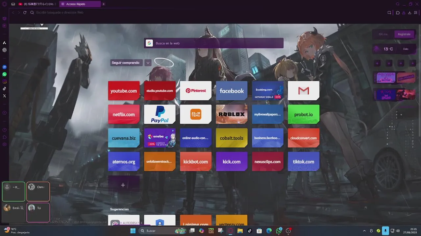The width and height of the screenshot is (421, 236).
Task: Select the Osm participant tile in call overlay
Action: click(38, 191)
